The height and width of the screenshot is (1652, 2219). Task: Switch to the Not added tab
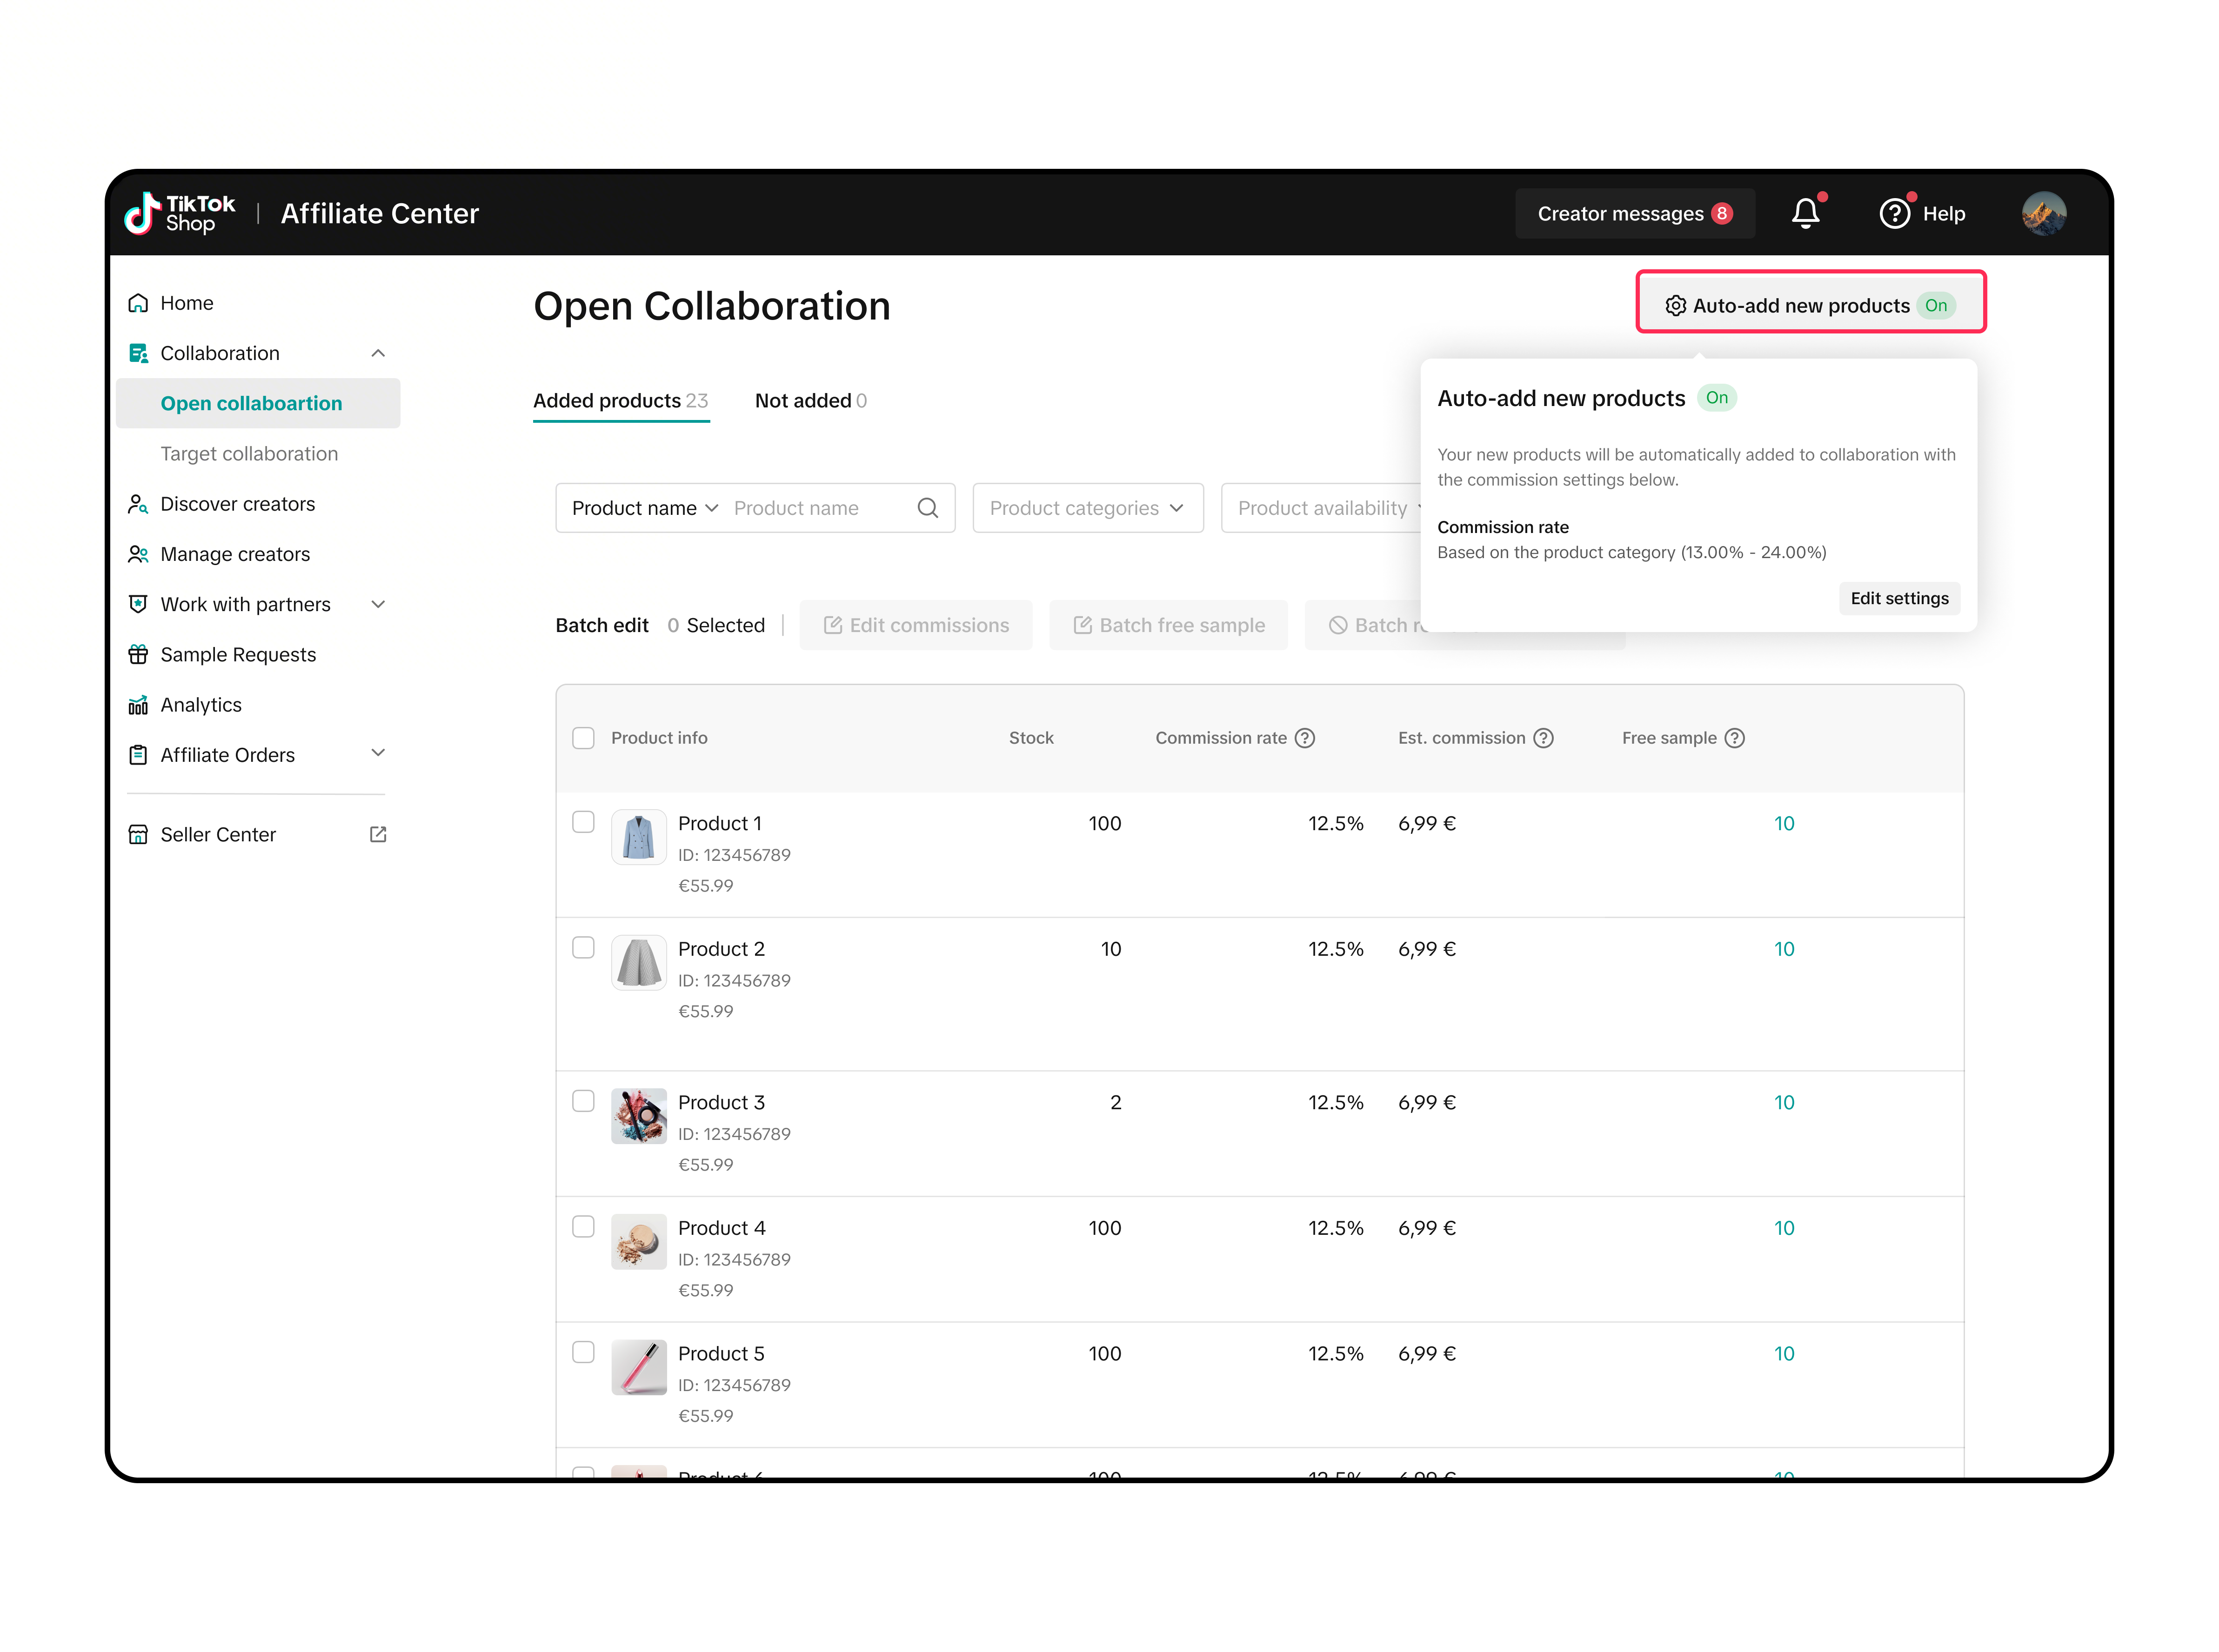tap(811, 401)
